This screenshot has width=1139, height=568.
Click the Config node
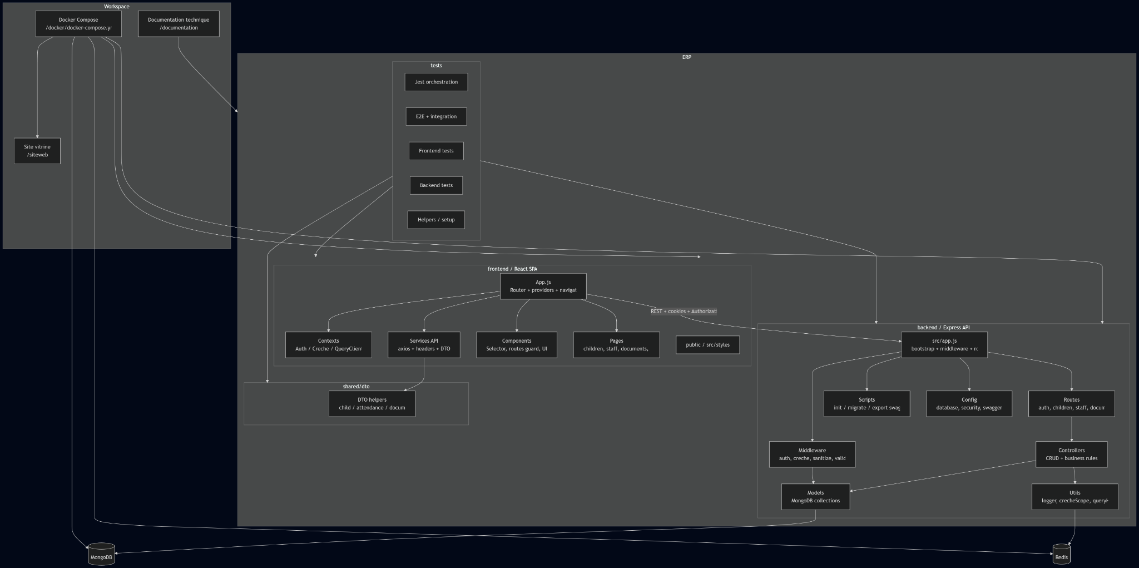tap(969, 404)
